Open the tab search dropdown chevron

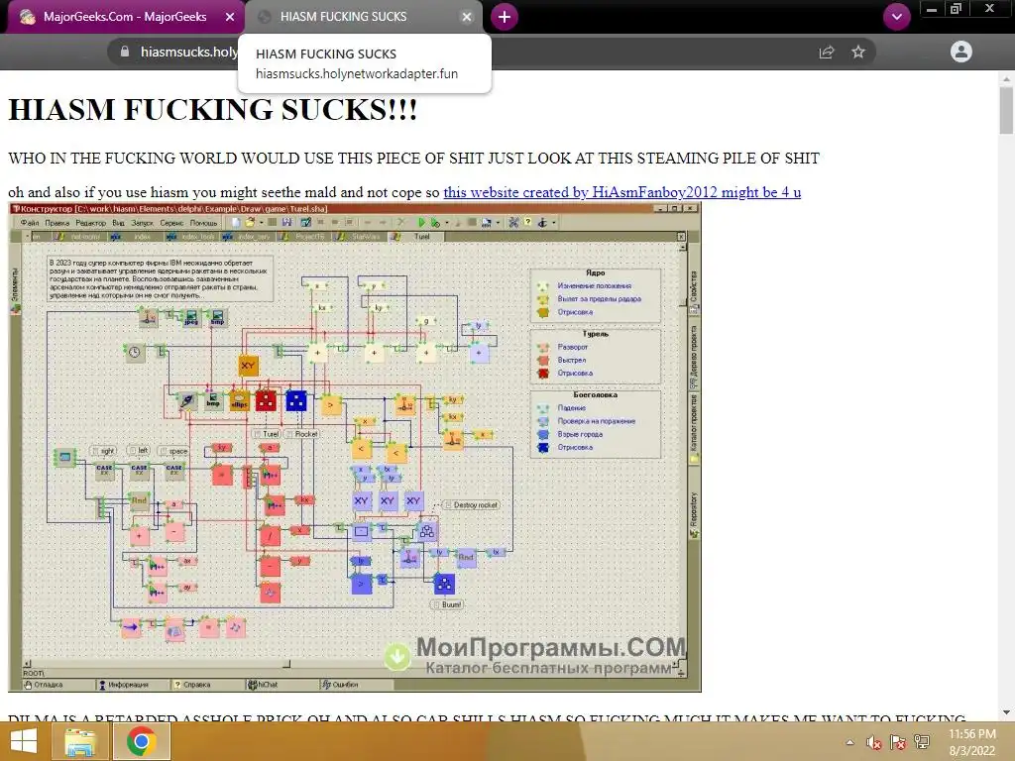tap(896, 17)
